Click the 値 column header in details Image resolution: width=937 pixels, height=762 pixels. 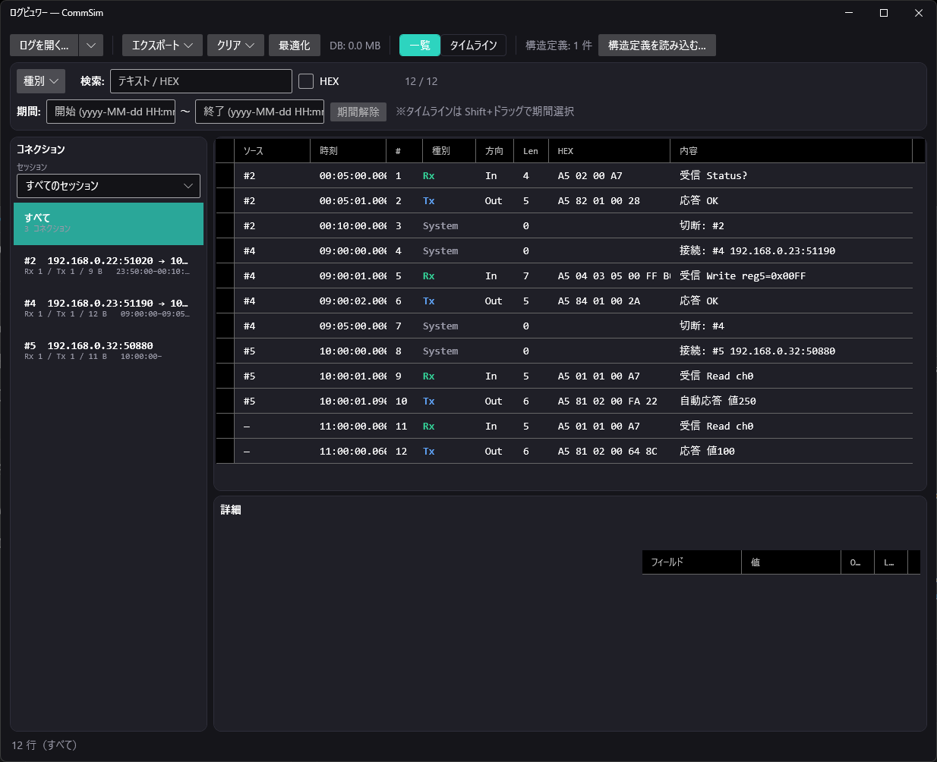791,562
